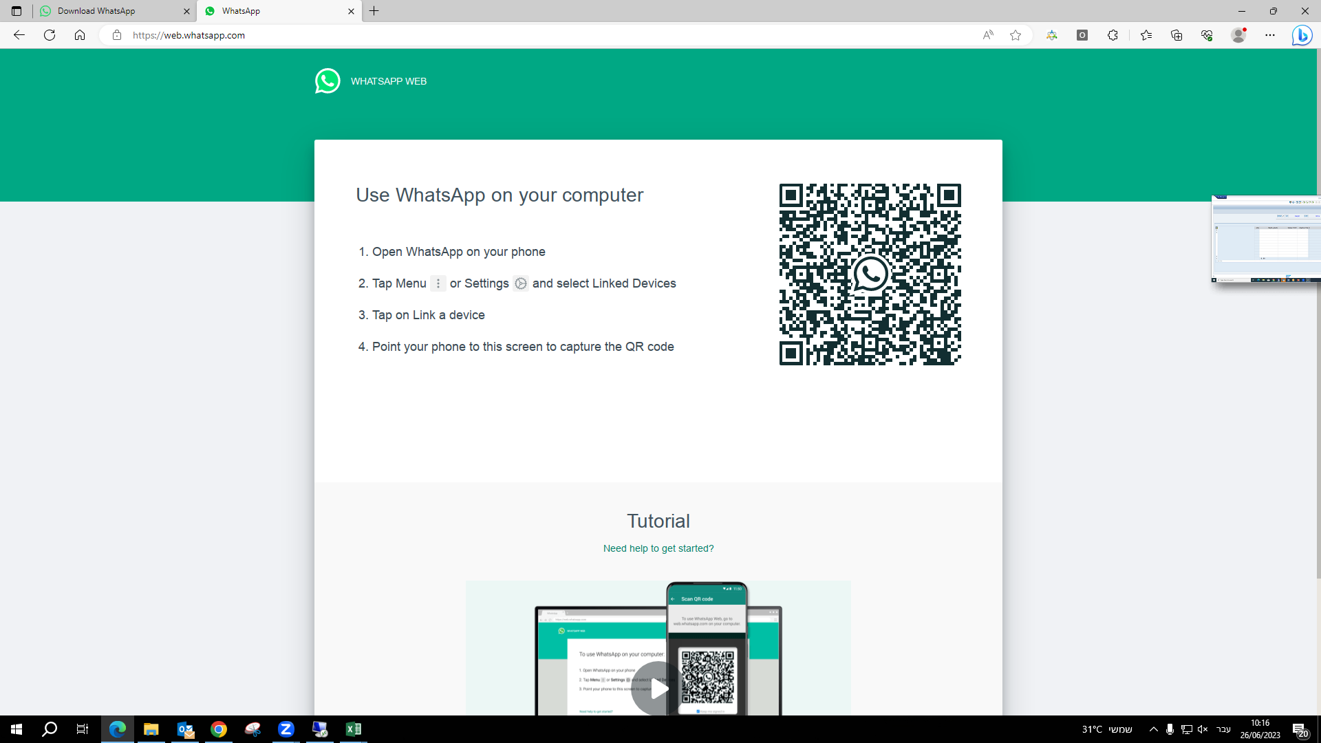This screenshot has height=743, width=1321.
Task: Open a new browser tab
Action: pyautogui.click(x=374, y=11)
